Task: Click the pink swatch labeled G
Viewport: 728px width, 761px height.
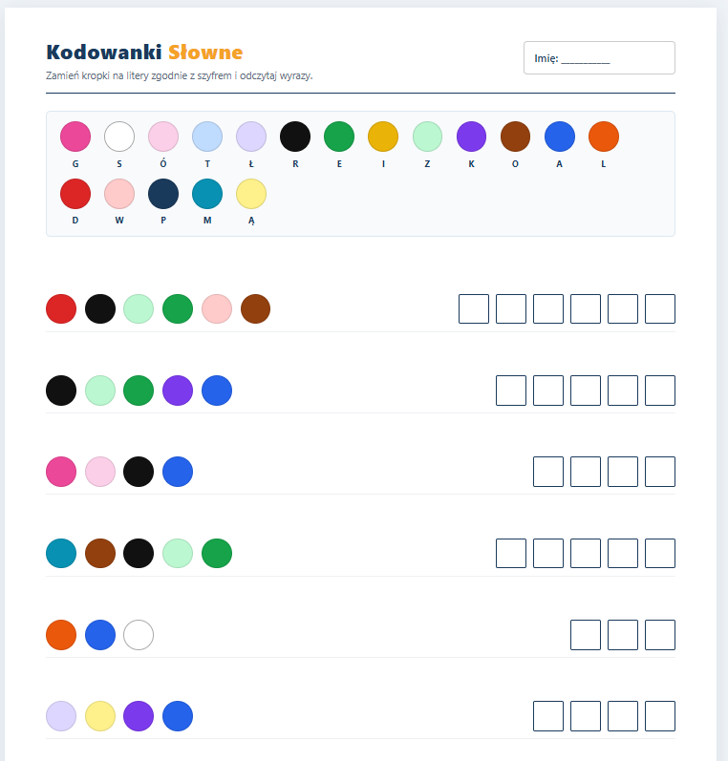Action: coord(75,137)
